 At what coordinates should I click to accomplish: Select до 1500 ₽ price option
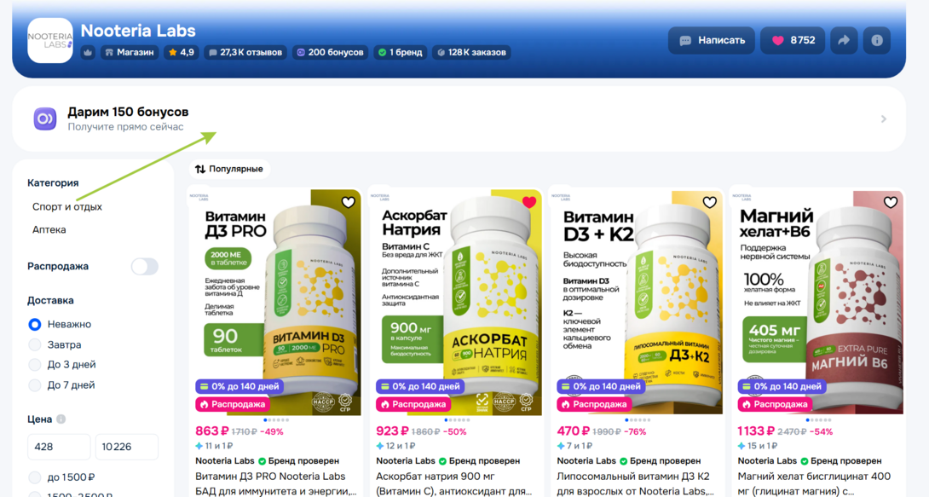tap(35, 477)
